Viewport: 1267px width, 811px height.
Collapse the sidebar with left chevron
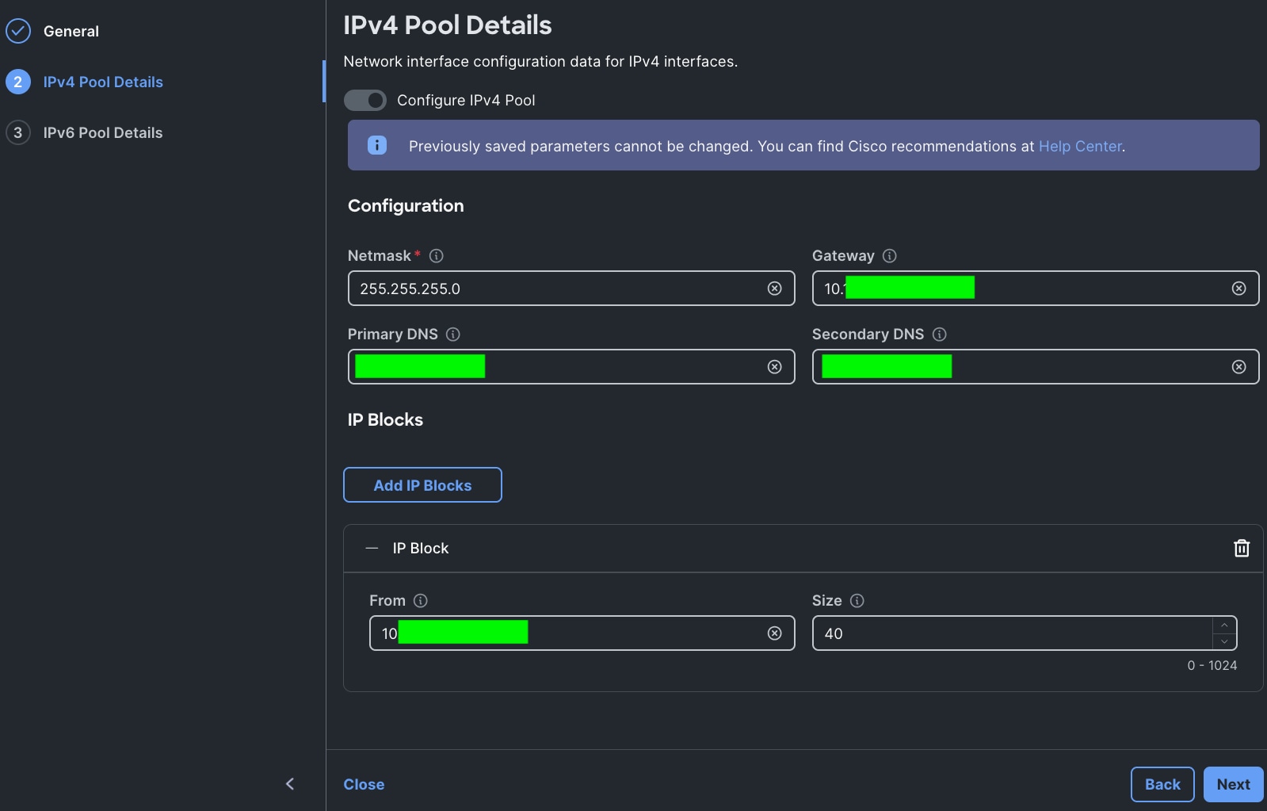(x=290, y=784)
